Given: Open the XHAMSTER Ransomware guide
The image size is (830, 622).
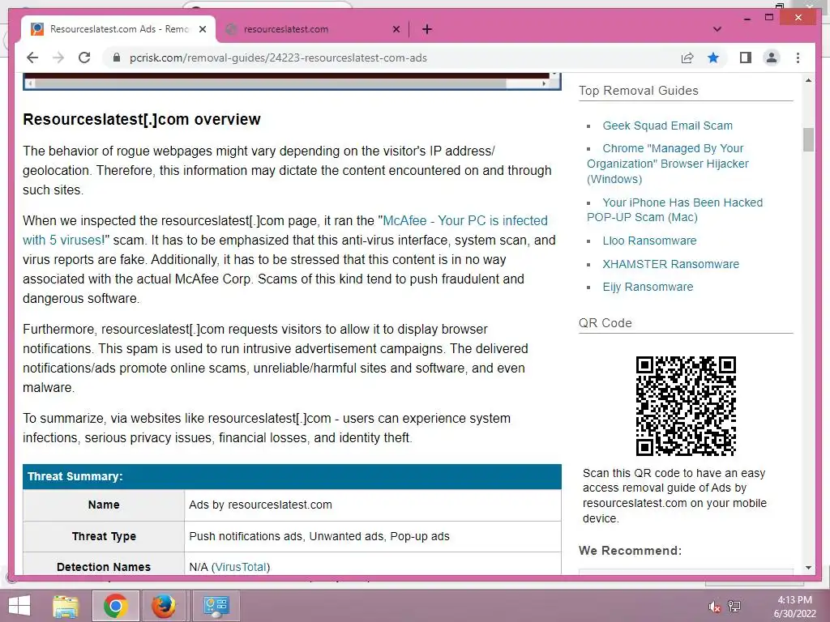Looking at the screenshot, I should coord(670,264).
